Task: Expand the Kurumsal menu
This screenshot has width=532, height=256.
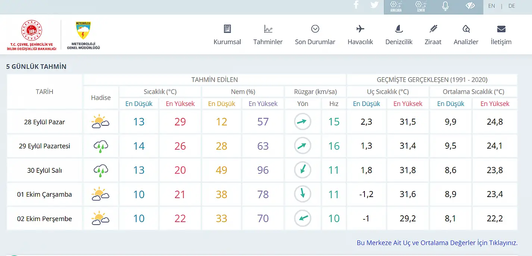Action: tap(227, 35)
